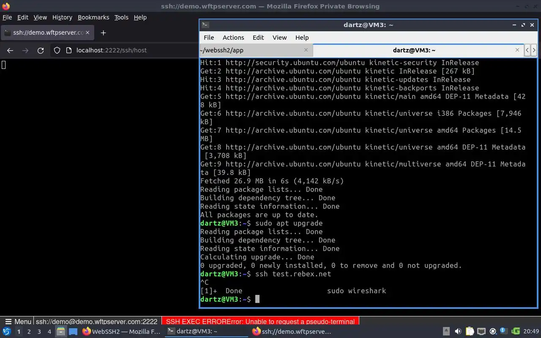Open terminal Actions menu
Viewport: 541px width, 338px height.
tap(233, 38)
